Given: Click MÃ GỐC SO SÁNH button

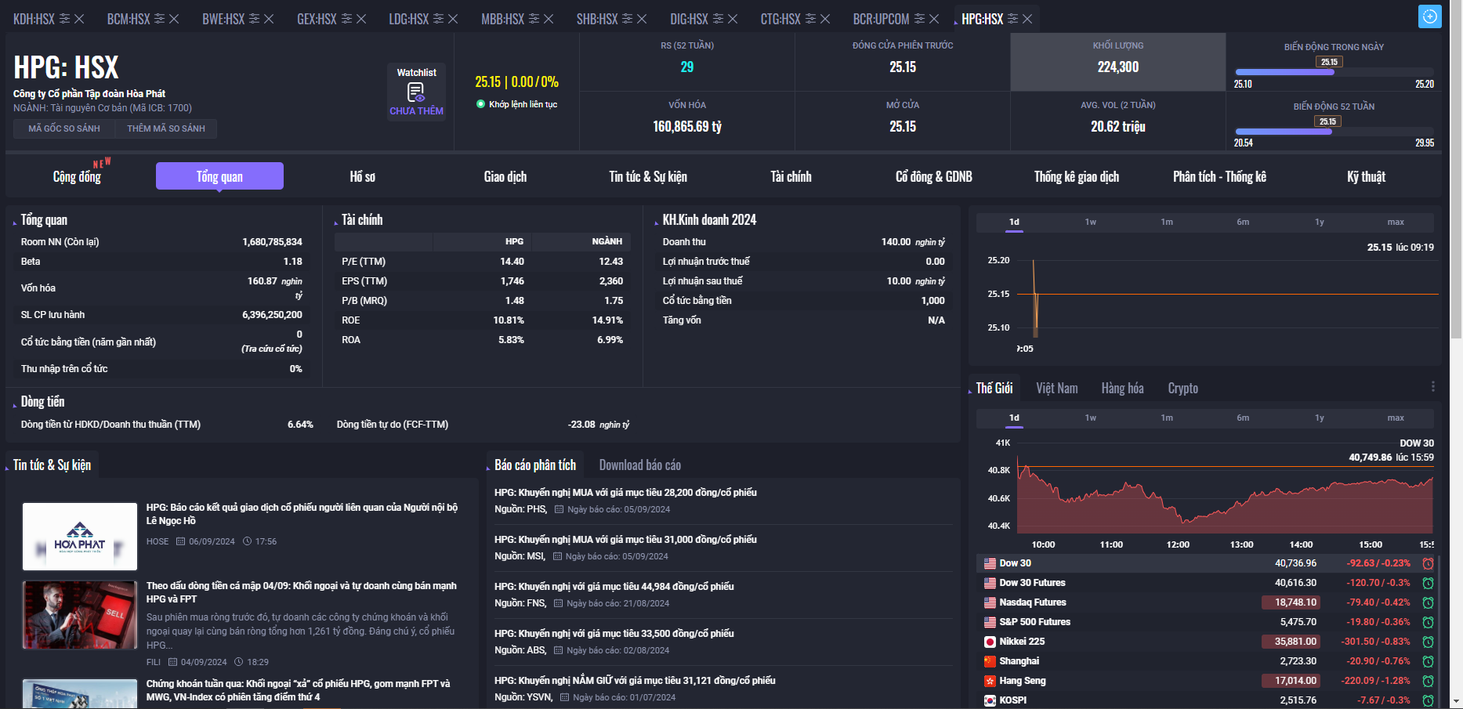Looking at the screenshot, I should pos(64,128).
